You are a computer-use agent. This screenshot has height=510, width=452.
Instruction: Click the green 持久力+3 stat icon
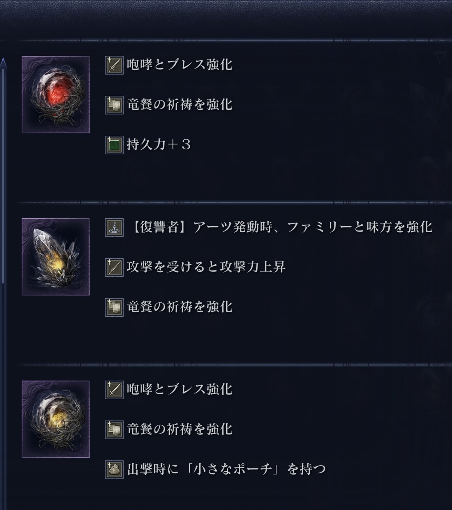(x=114, y=145)
